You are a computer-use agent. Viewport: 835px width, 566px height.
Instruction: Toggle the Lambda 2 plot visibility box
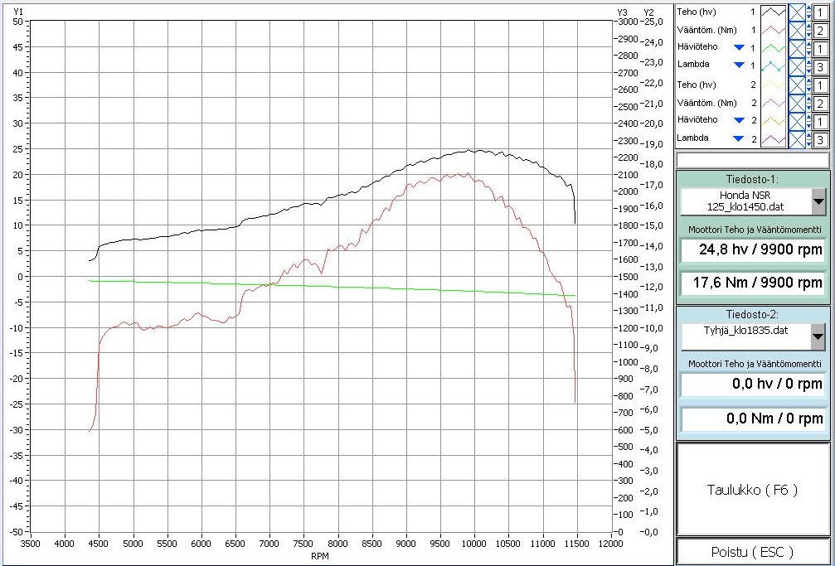click(797, 139)
